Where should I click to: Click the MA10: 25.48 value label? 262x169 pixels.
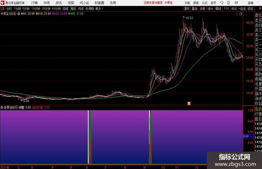pos(43,14)
